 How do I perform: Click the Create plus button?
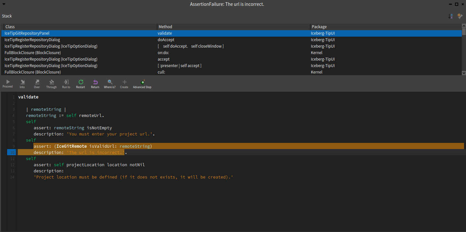tap(124, 84)
